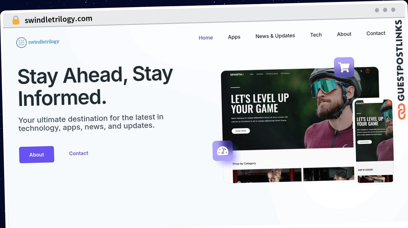Image resolution: width=408 pixels, height=228 pixels.
Task: Click Shop Now in desktop mockup
Action: click(241, 131)
